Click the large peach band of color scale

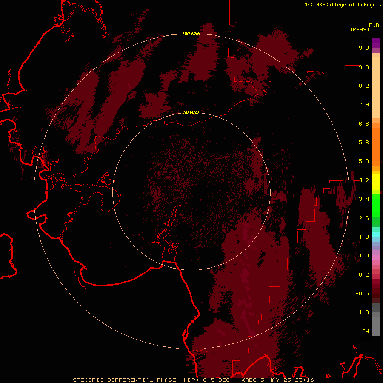[x=376, y=87]
